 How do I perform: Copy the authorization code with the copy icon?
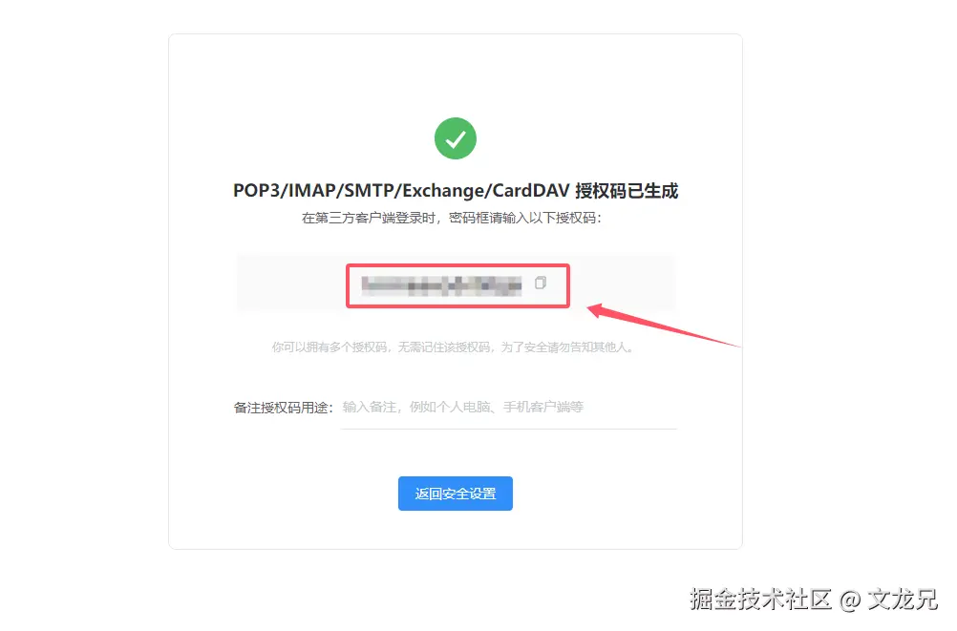point(541,283)
